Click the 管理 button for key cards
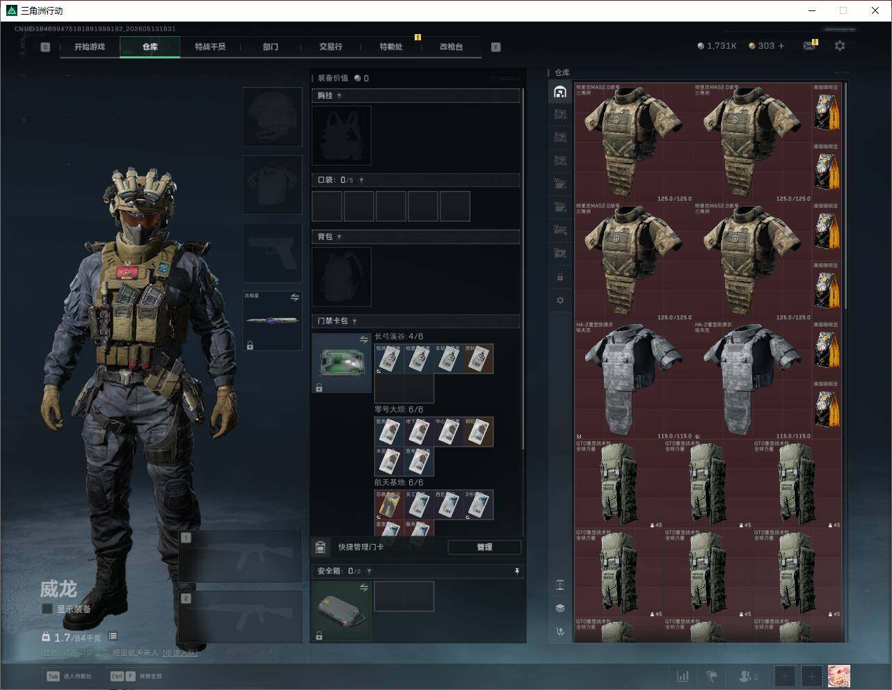 [484, 547]
